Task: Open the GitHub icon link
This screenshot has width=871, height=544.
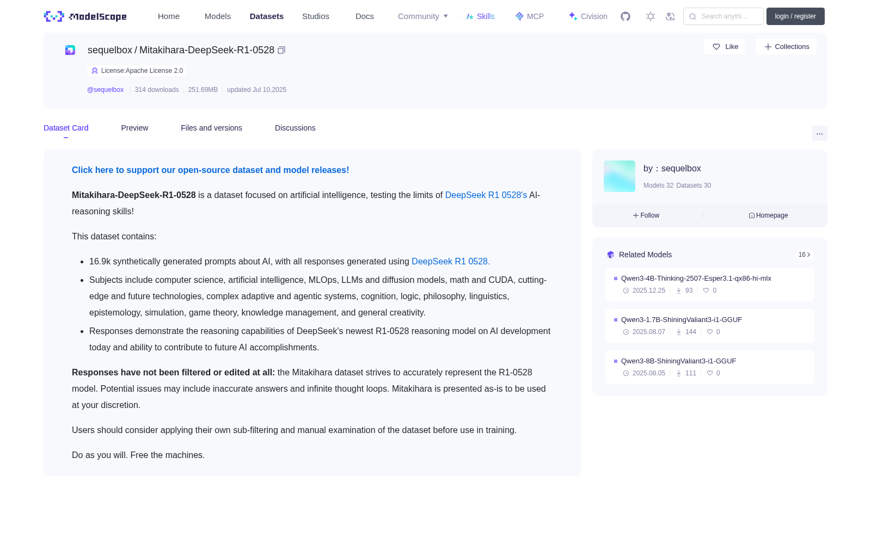Action: [x=625, y=16]
